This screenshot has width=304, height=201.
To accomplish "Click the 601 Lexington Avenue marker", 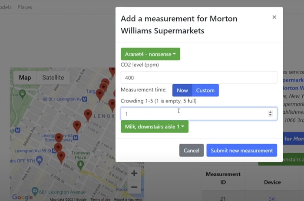I will click(35, 191).
